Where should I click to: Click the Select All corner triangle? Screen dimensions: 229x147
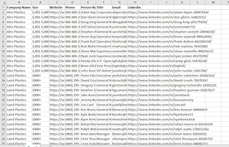(x=3, y=2)
